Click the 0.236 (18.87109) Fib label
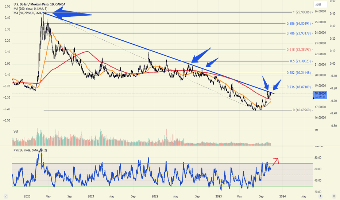Image resolution: width=340 pixels, height=200 pixels. pyautogui.click(x=298, y=87)
